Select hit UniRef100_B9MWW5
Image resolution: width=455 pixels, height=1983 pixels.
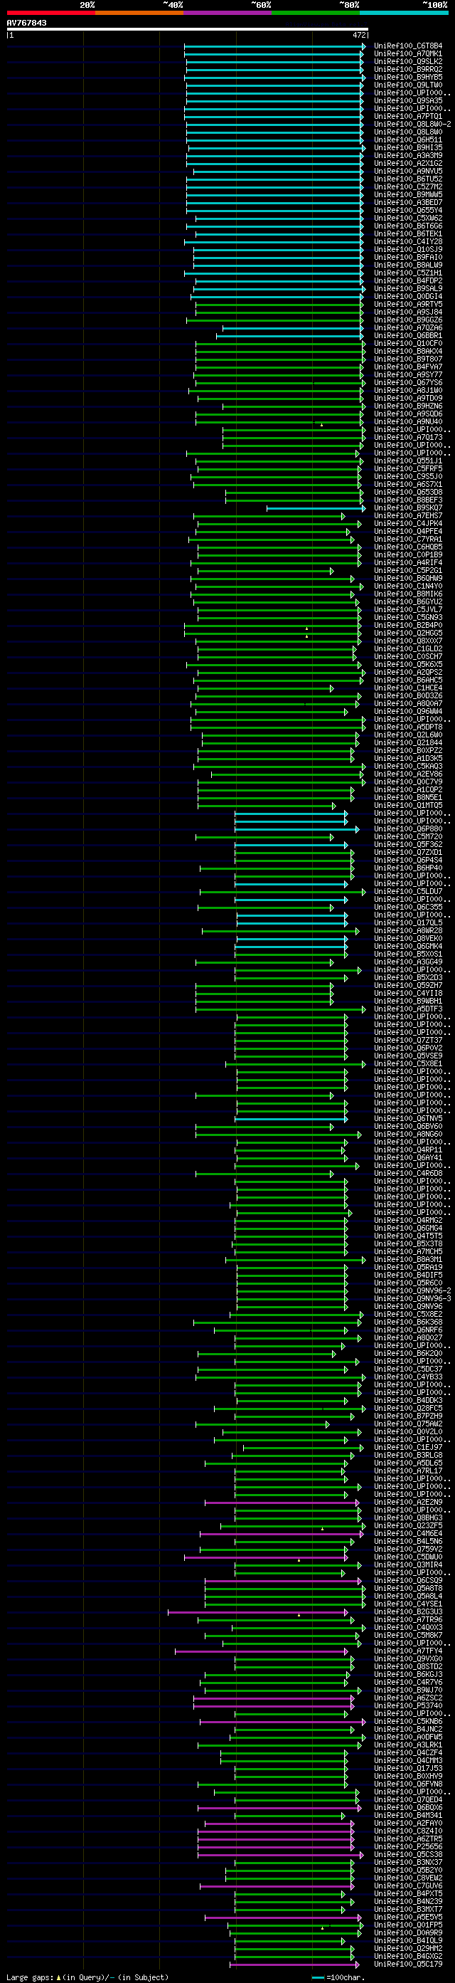point(408,195)
